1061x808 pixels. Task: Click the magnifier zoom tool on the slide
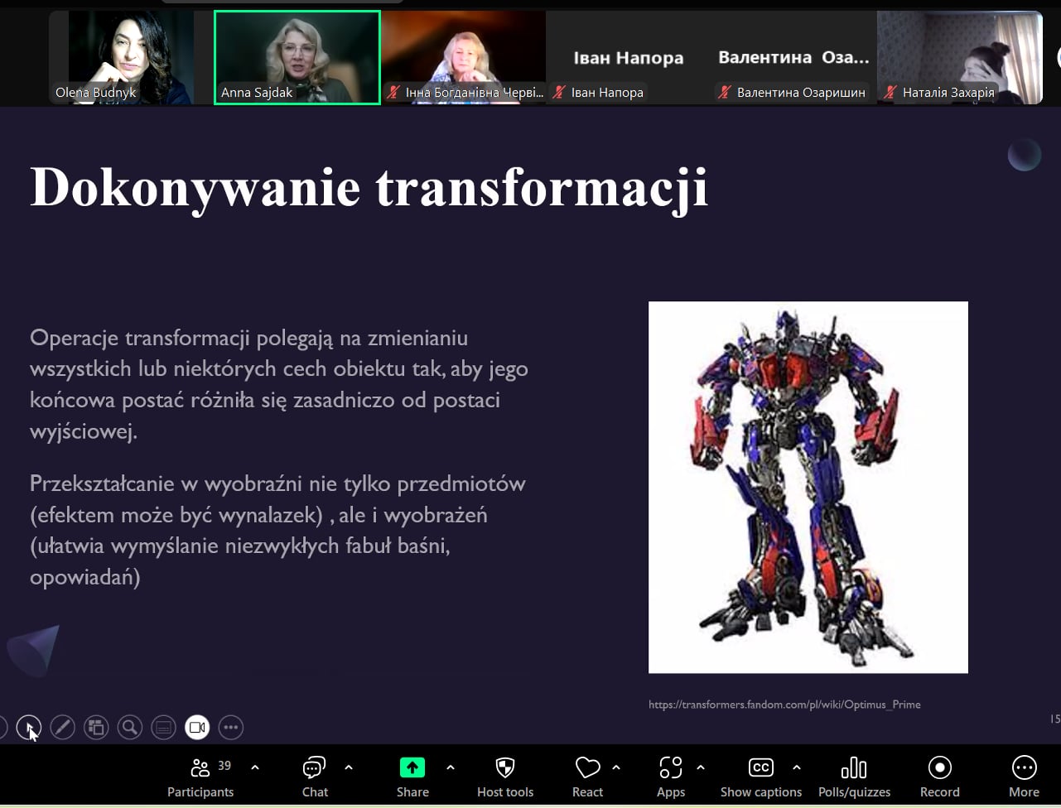point(129,728)
